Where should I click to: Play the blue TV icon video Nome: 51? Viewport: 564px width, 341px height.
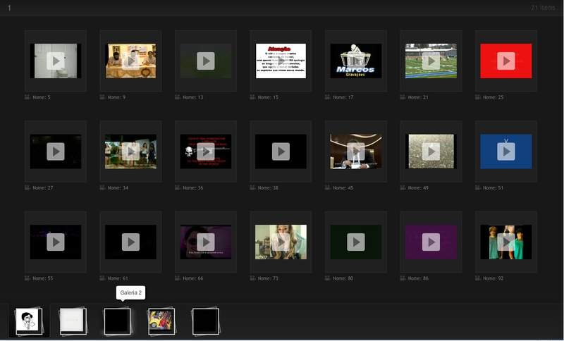coord(506,151)
